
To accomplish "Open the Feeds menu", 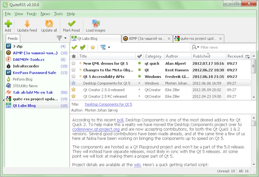I will pyautogui.click(x=32, y=14).
